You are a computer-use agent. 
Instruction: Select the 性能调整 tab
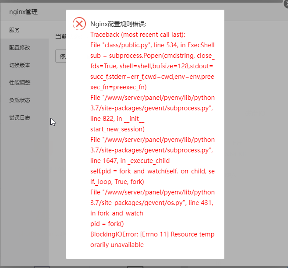click(25, 83)
